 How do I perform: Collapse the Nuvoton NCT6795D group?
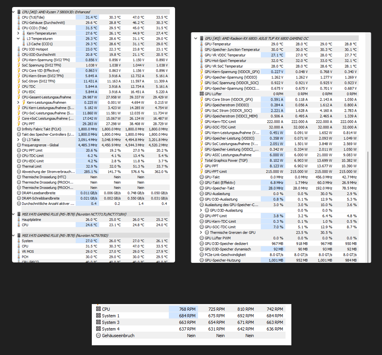(x=13, y=236)
